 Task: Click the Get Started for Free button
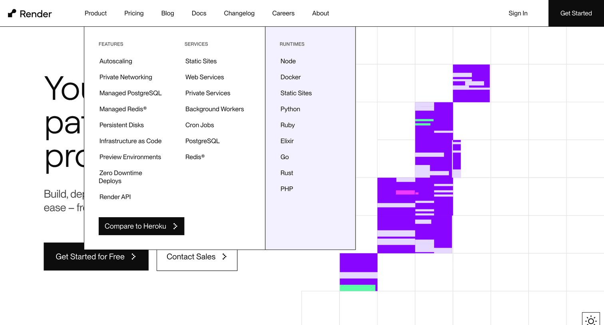pos(96,256)
